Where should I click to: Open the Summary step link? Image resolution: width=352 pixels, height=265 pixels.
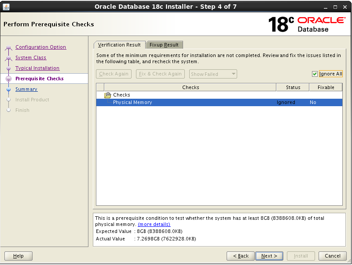click(x=26, y=89)
